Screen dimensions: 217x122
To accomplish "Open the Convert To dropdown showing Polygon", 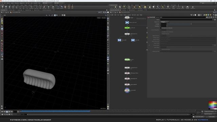I will 165,22.
